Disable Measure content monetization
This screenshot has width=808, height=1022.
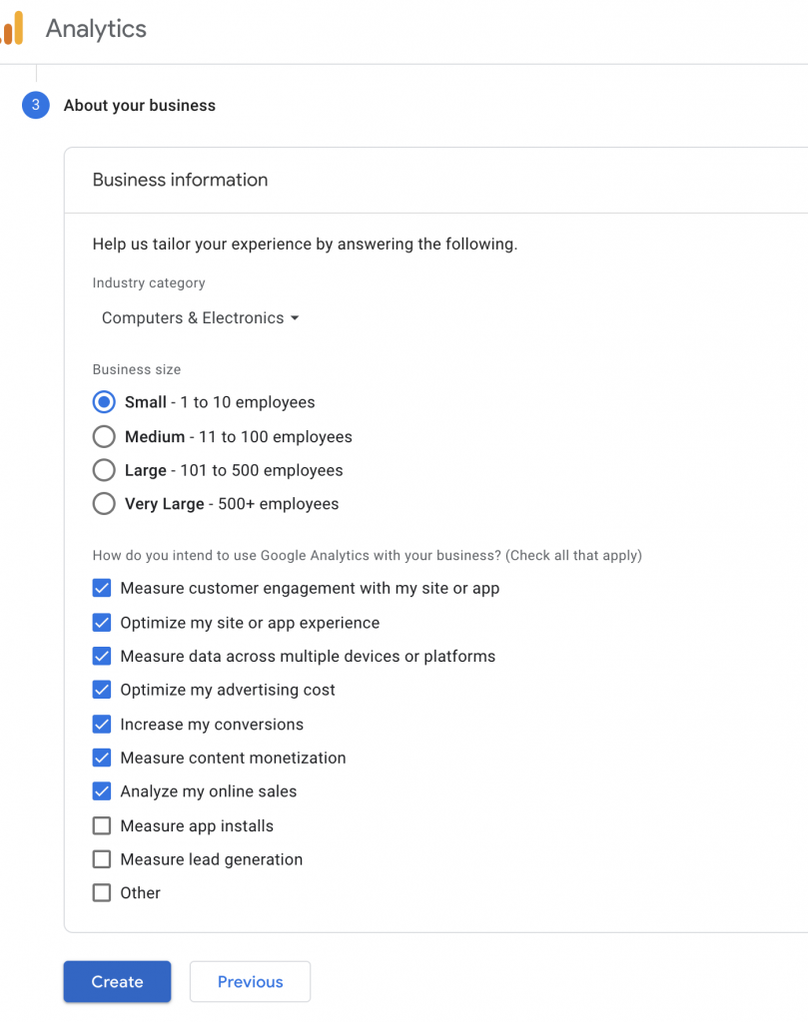101,758
